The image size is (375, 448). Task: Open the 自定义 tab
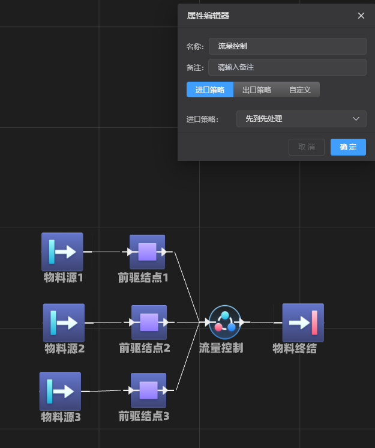299,89
